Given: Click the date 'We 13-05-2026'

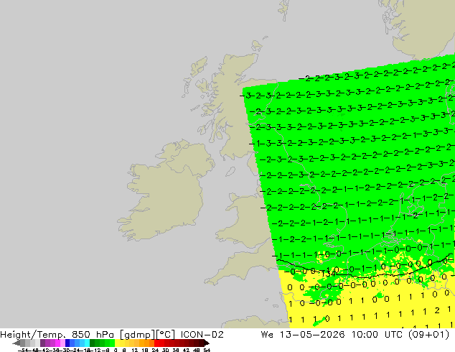Looking at the screenshot, I should [x=303, y=335].
